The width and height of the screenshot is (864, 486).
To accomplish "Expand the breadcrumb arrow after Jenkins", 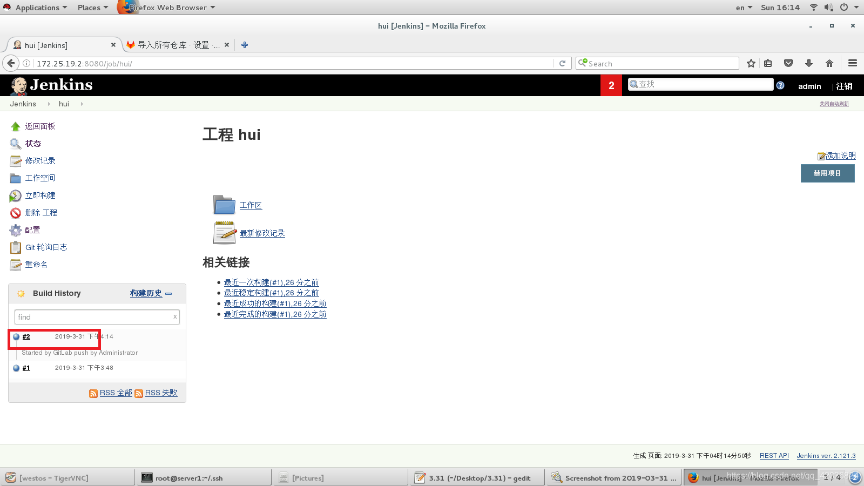I will point(49,104).
